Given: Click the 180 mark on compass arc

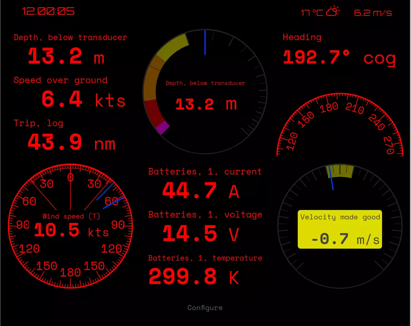Looking at the screenshot, I should pos(329,107).
